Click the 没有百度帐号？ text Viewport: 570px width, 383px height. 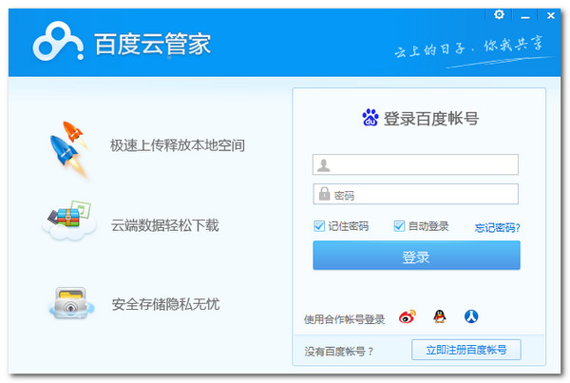(x=339, y=352)
